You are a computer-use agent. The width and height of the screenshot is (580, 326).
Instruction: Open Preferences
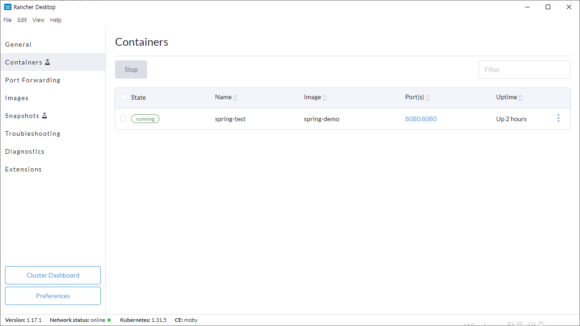click(53, 296)
